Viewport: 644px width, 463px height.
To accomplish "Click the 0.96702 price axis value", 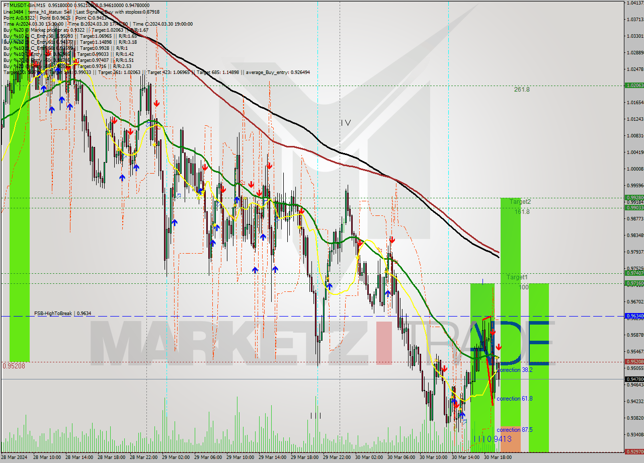I will [635, 301].
